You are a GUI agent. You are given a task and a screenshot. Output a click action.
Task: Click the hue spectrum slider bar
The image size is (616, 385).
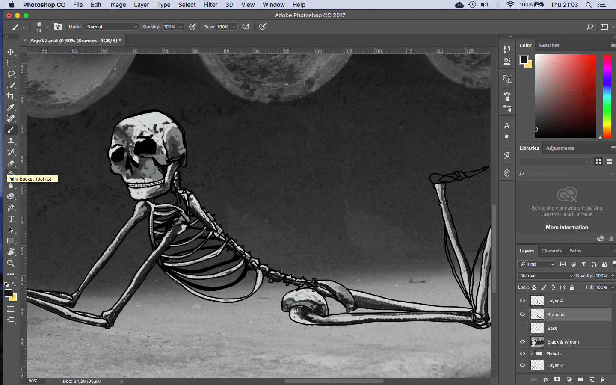607,96
